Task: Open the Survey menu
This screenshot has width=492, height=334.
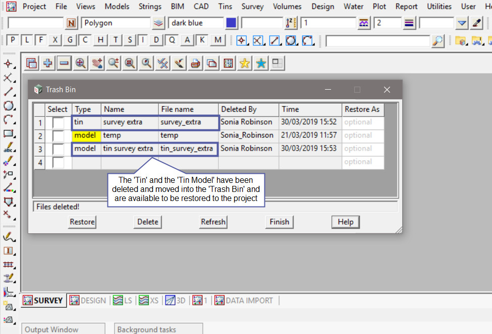Action: point(252,7)
